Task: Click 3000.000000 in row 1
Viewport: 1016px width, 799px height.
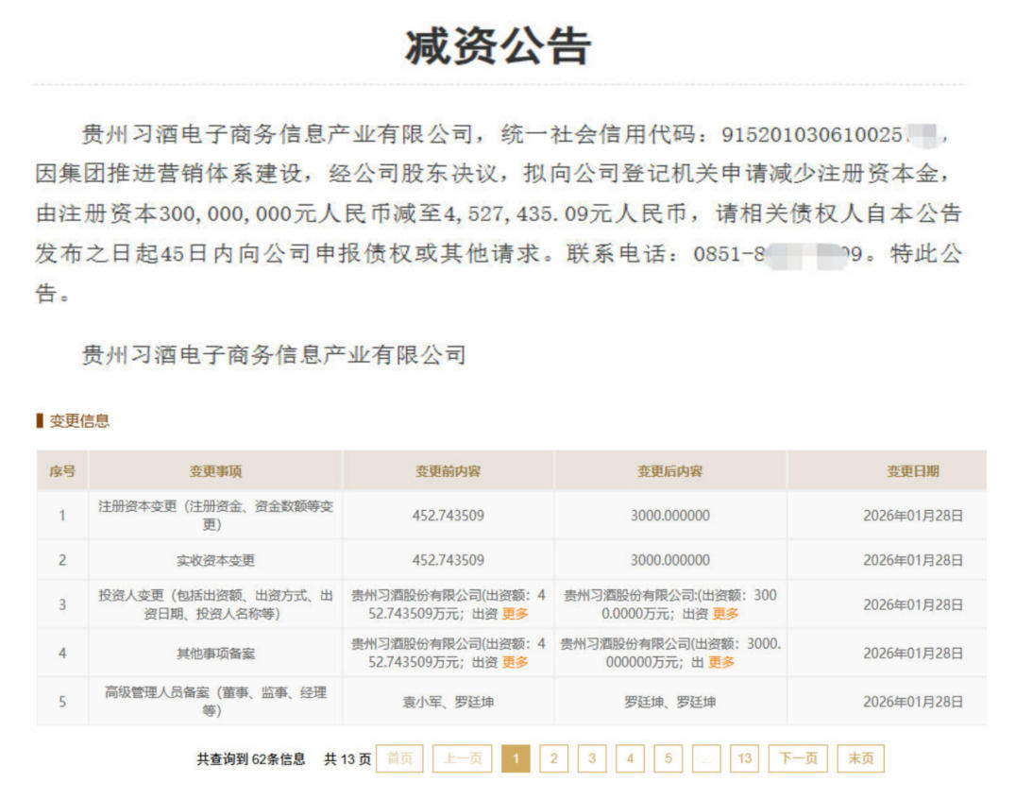Action: (x=670, y=516)
